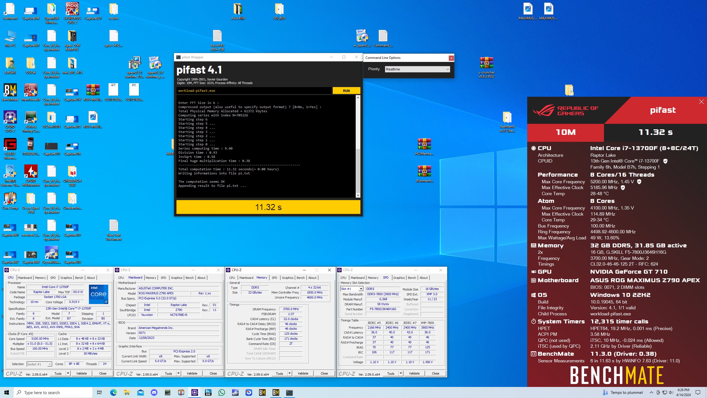Open Microsoft Edge from the taskbar

click(x=113, y=392)
